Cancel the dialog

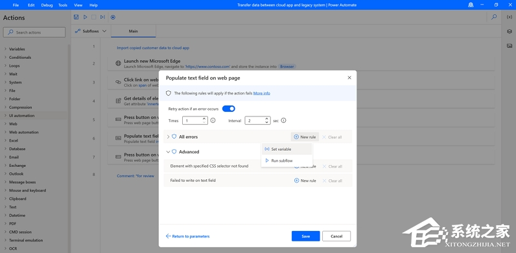336,236
